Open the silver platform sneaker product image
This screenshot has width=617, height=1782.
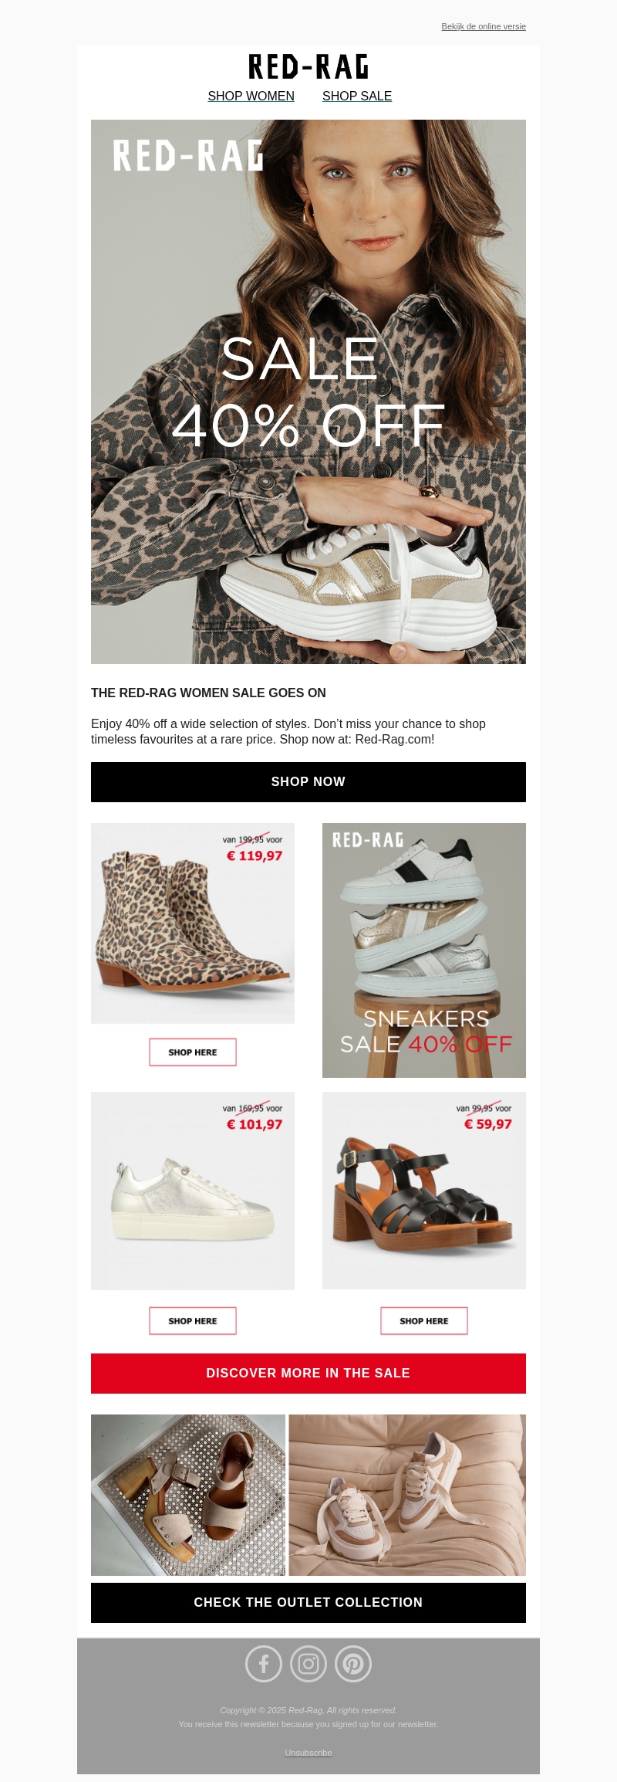(193, 1191)
